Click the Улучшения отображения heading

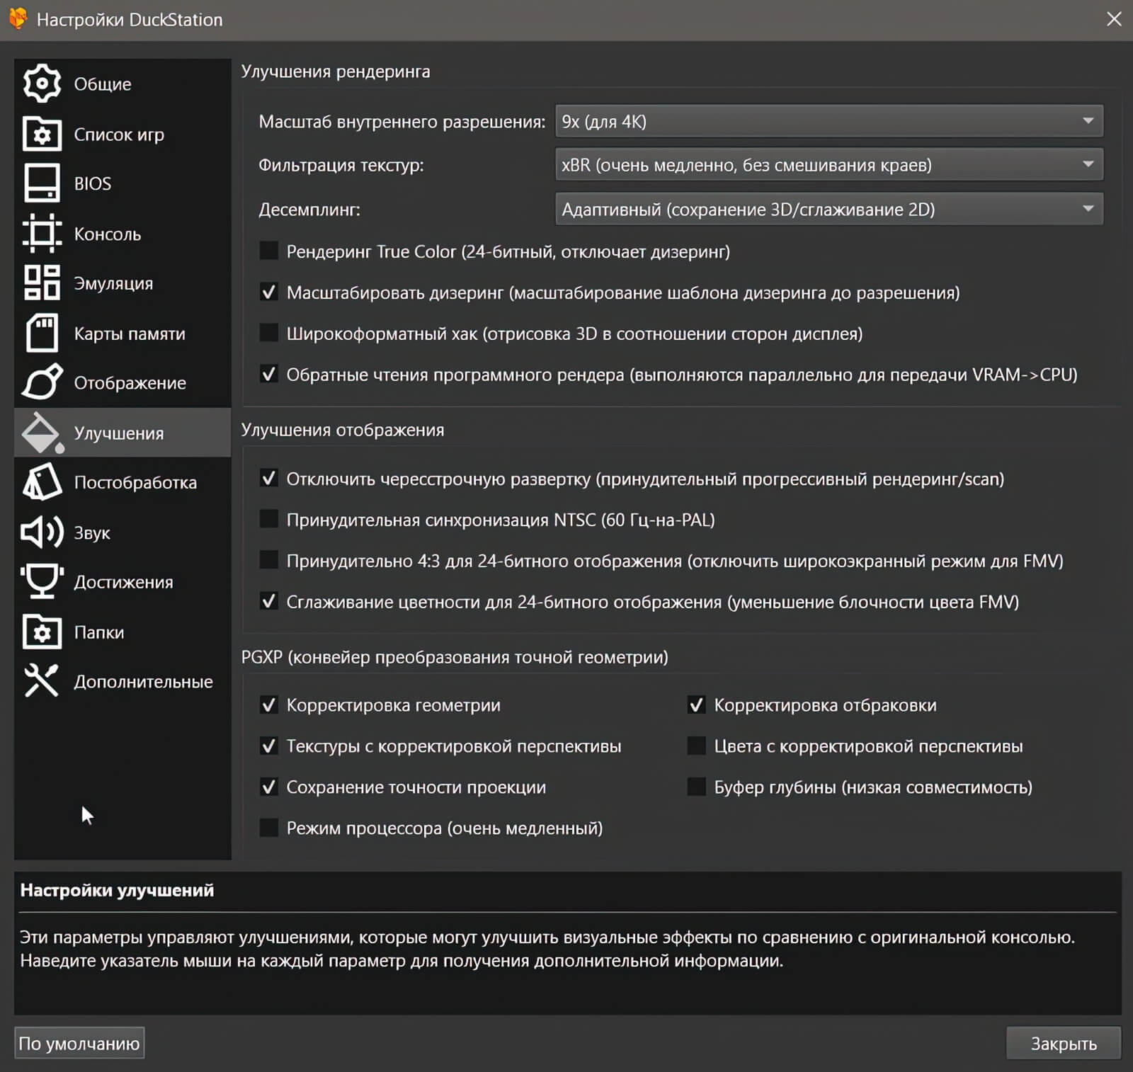343,430
